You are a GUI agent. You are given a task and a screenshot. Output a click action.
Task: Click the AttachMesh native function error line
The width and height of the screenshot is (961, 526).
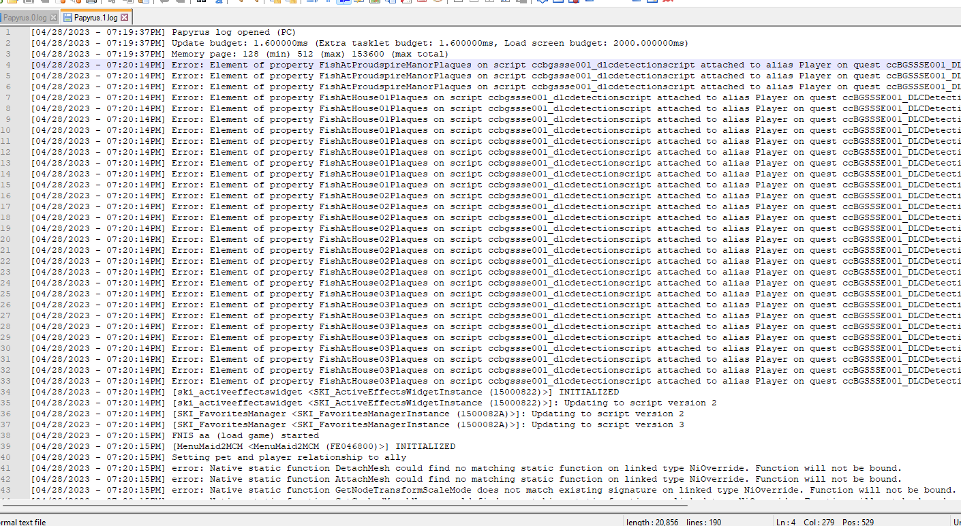tap(466, 479)
